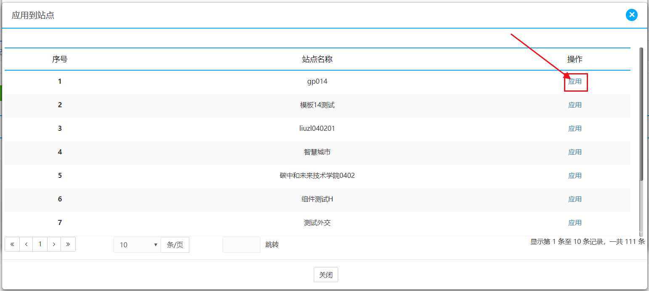Go to next page arrow

click(x=54, y=244)
